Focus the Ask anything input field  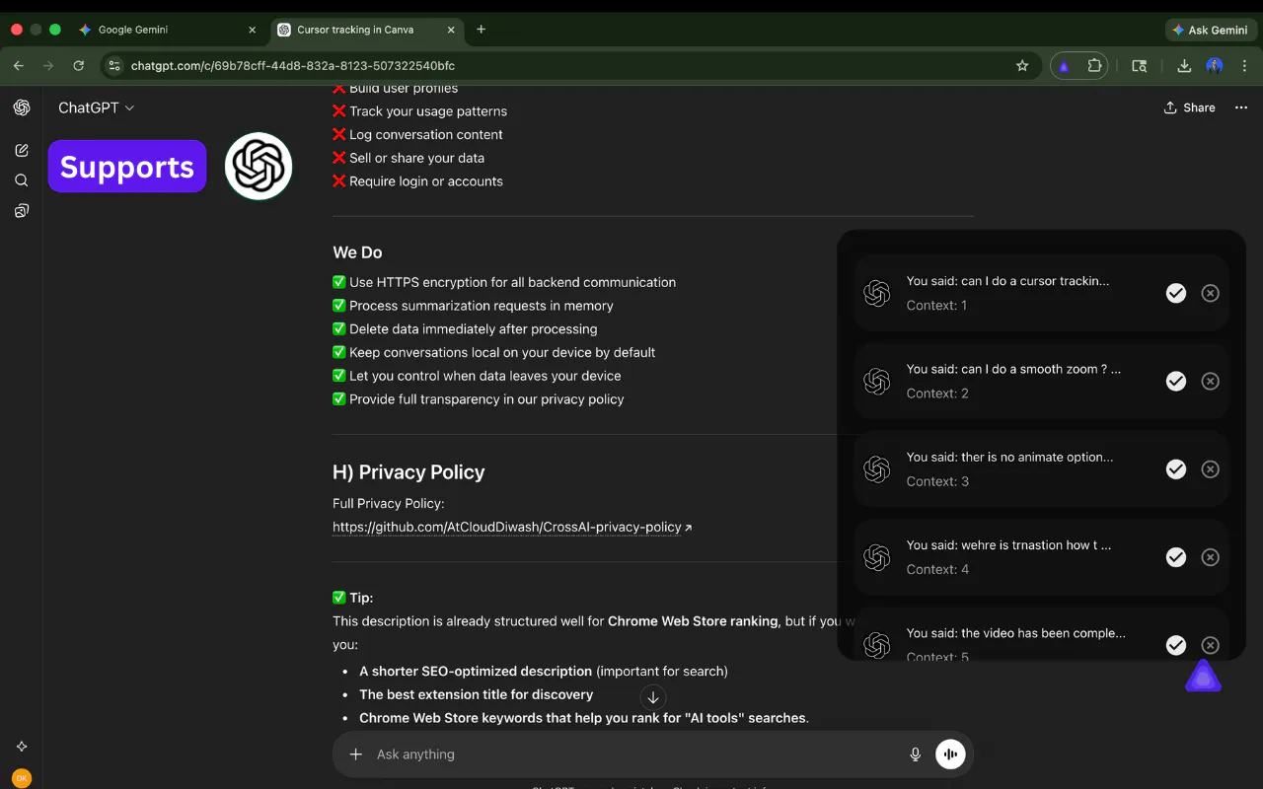coord(636,754)
